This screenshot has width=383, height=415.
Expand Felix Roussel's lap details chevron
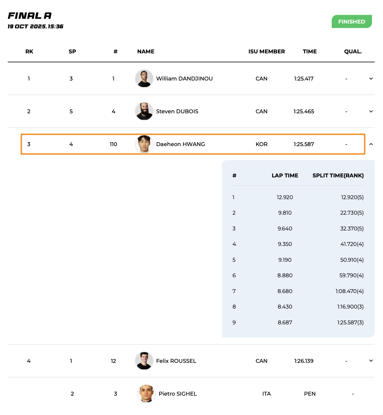point(371,361)
